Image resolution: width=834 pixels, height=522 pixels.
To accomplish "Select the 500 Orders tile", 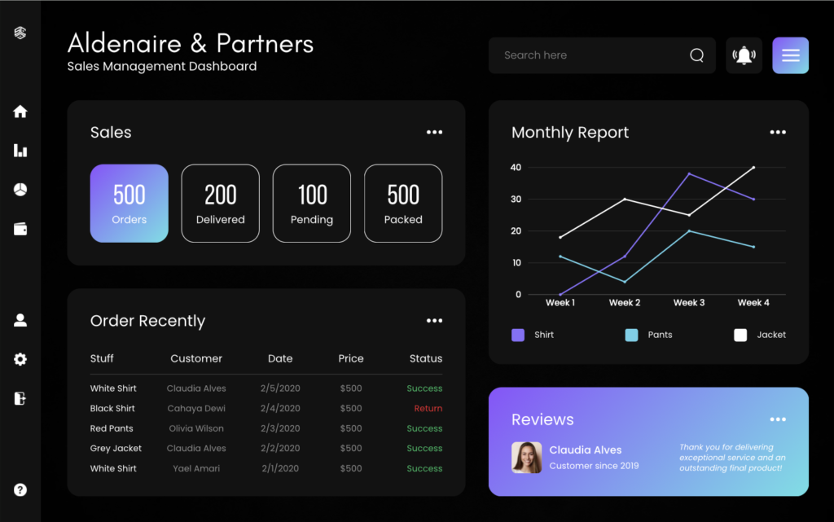I will click(129, 204).
